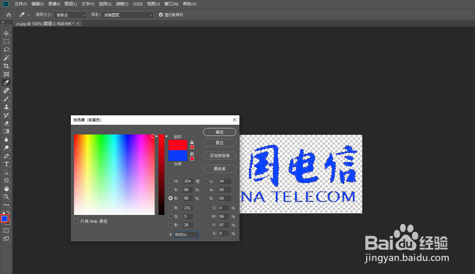Click the foreground color swatch in toolbox
Screen dimensions: 475x274
point(4,219)
